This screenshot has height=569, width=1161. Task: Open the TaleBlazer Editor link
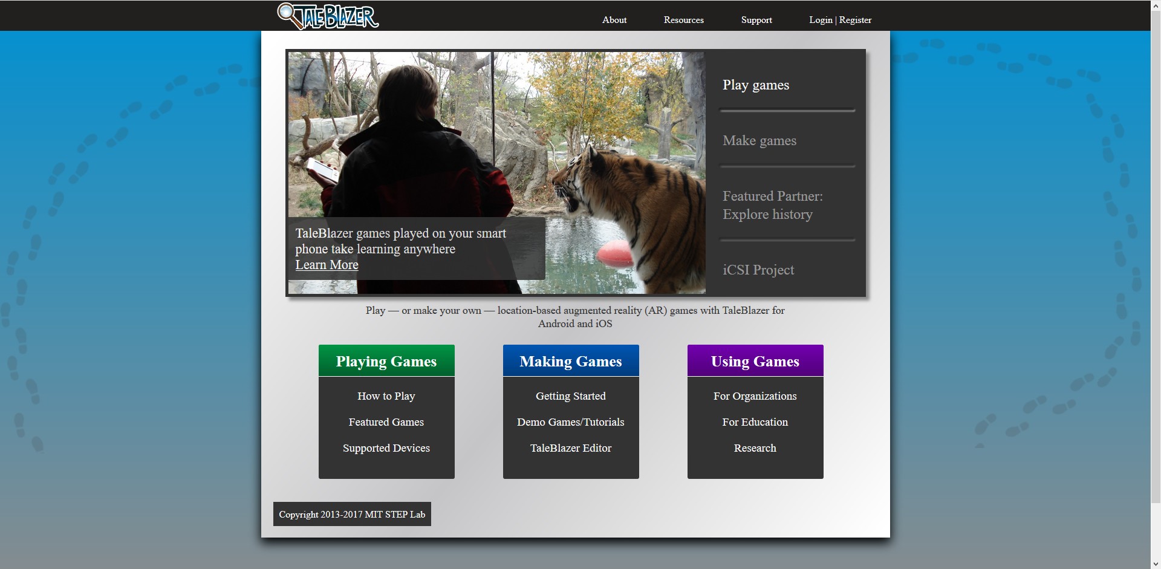point(571,448)
